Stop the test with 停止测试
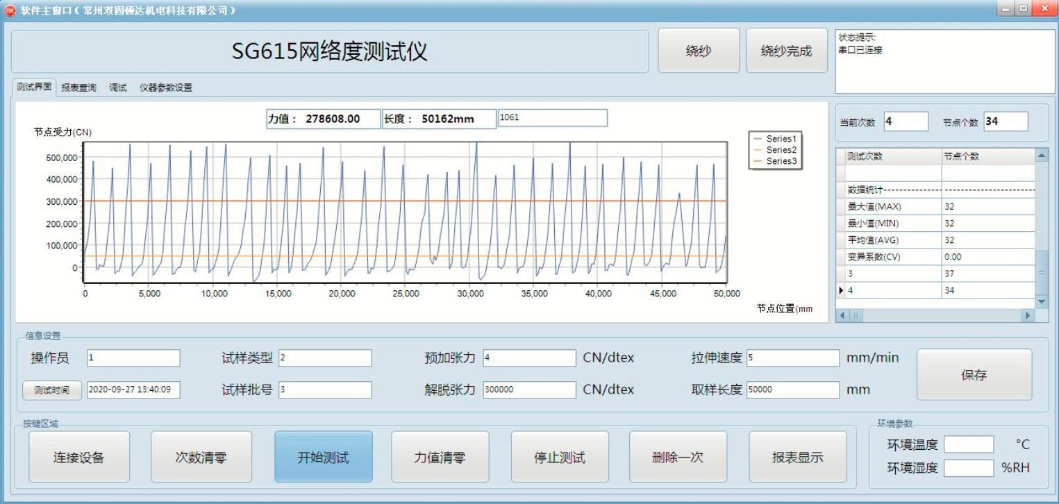Viewport: 1059px width, 504px height. point(560,457)
